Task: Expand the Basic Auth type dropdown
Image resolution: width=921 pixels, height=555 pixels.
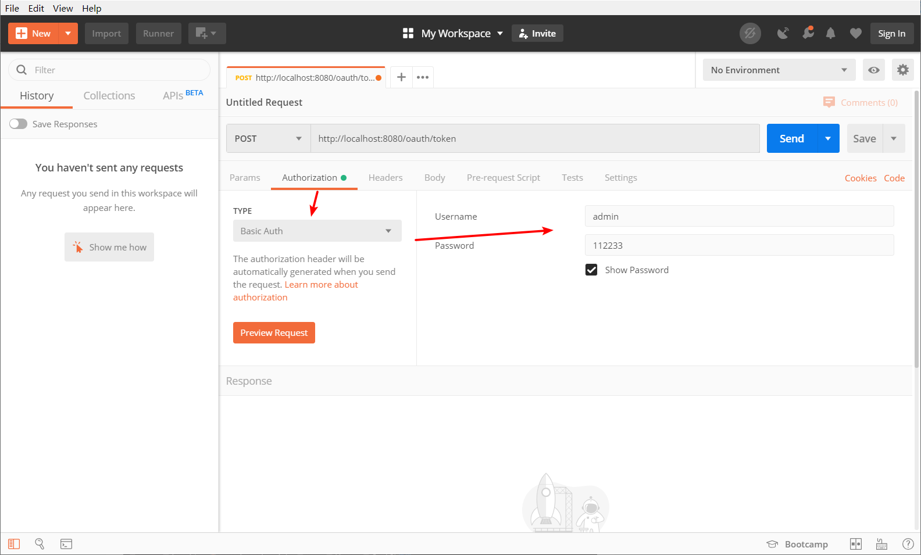Action: (317, 231)
